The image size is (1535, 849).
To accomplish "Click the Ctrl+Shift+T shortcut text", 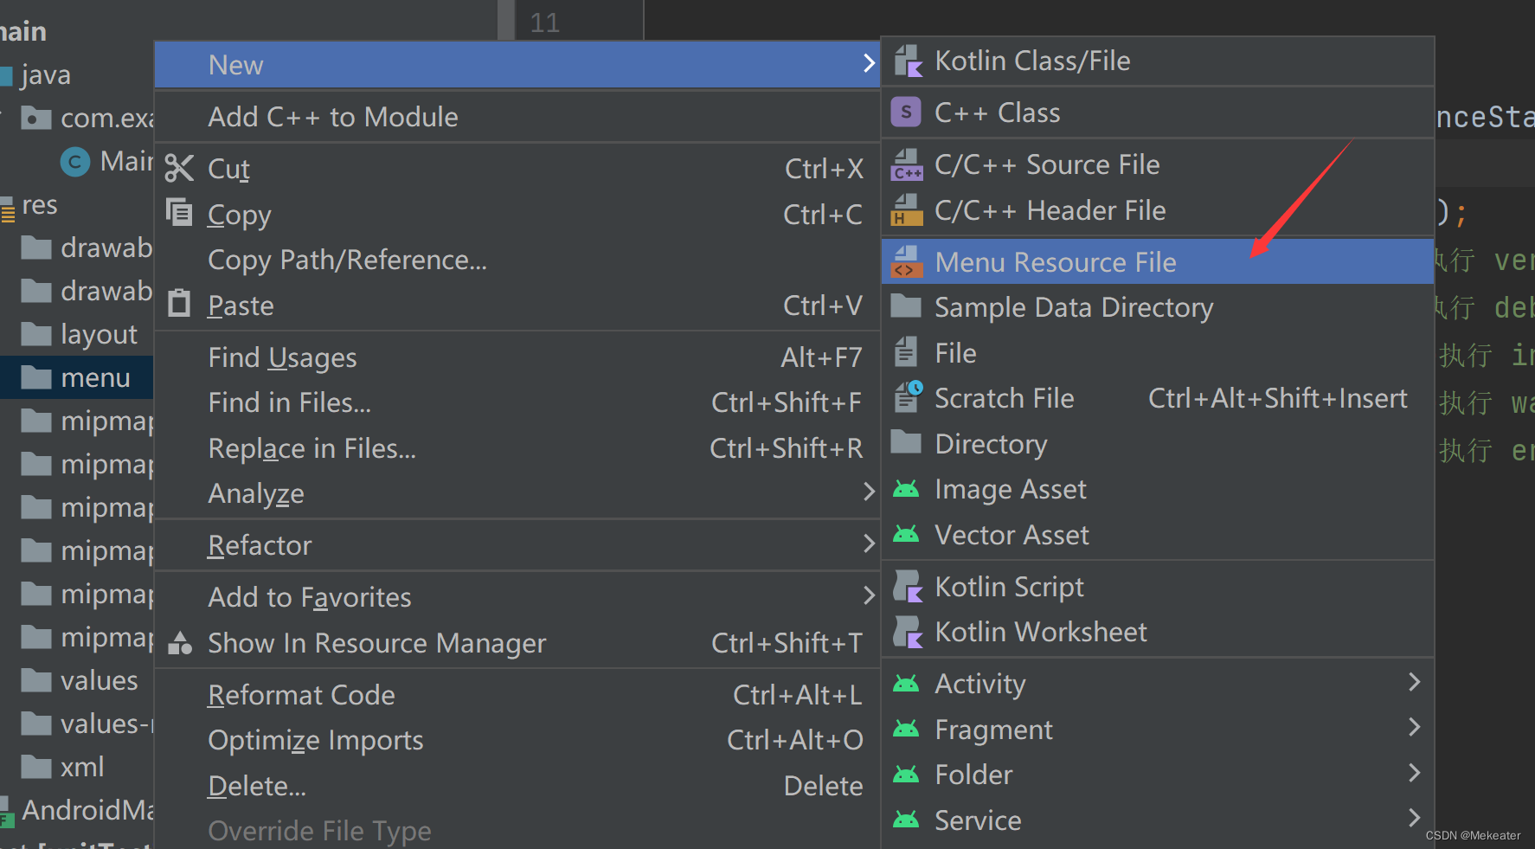I will pos(787,643).
